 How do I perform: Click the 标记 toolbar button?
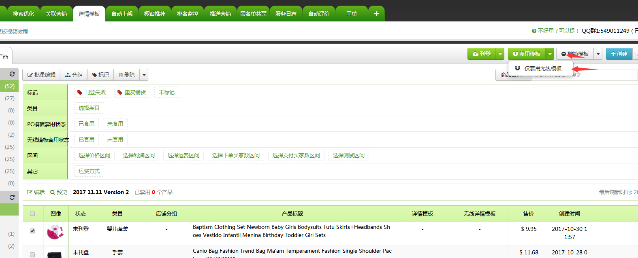(100, 75)
